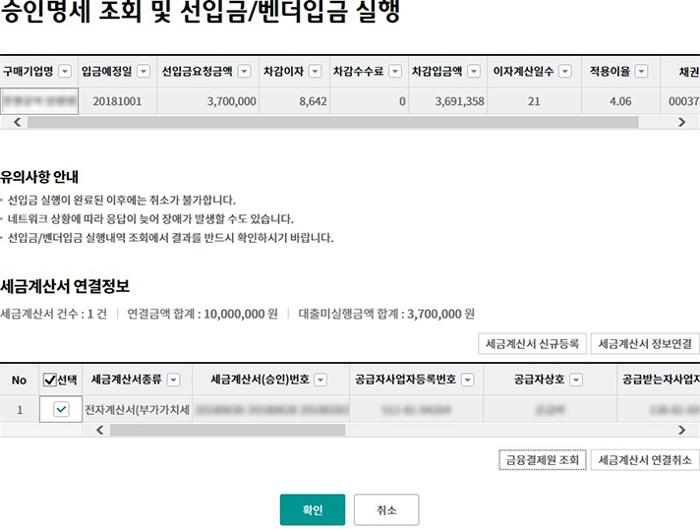The width and height of the screenshot is (700, 530).
Task: Expand 선입금요청금액 column filter arrow
Action: 244,72
